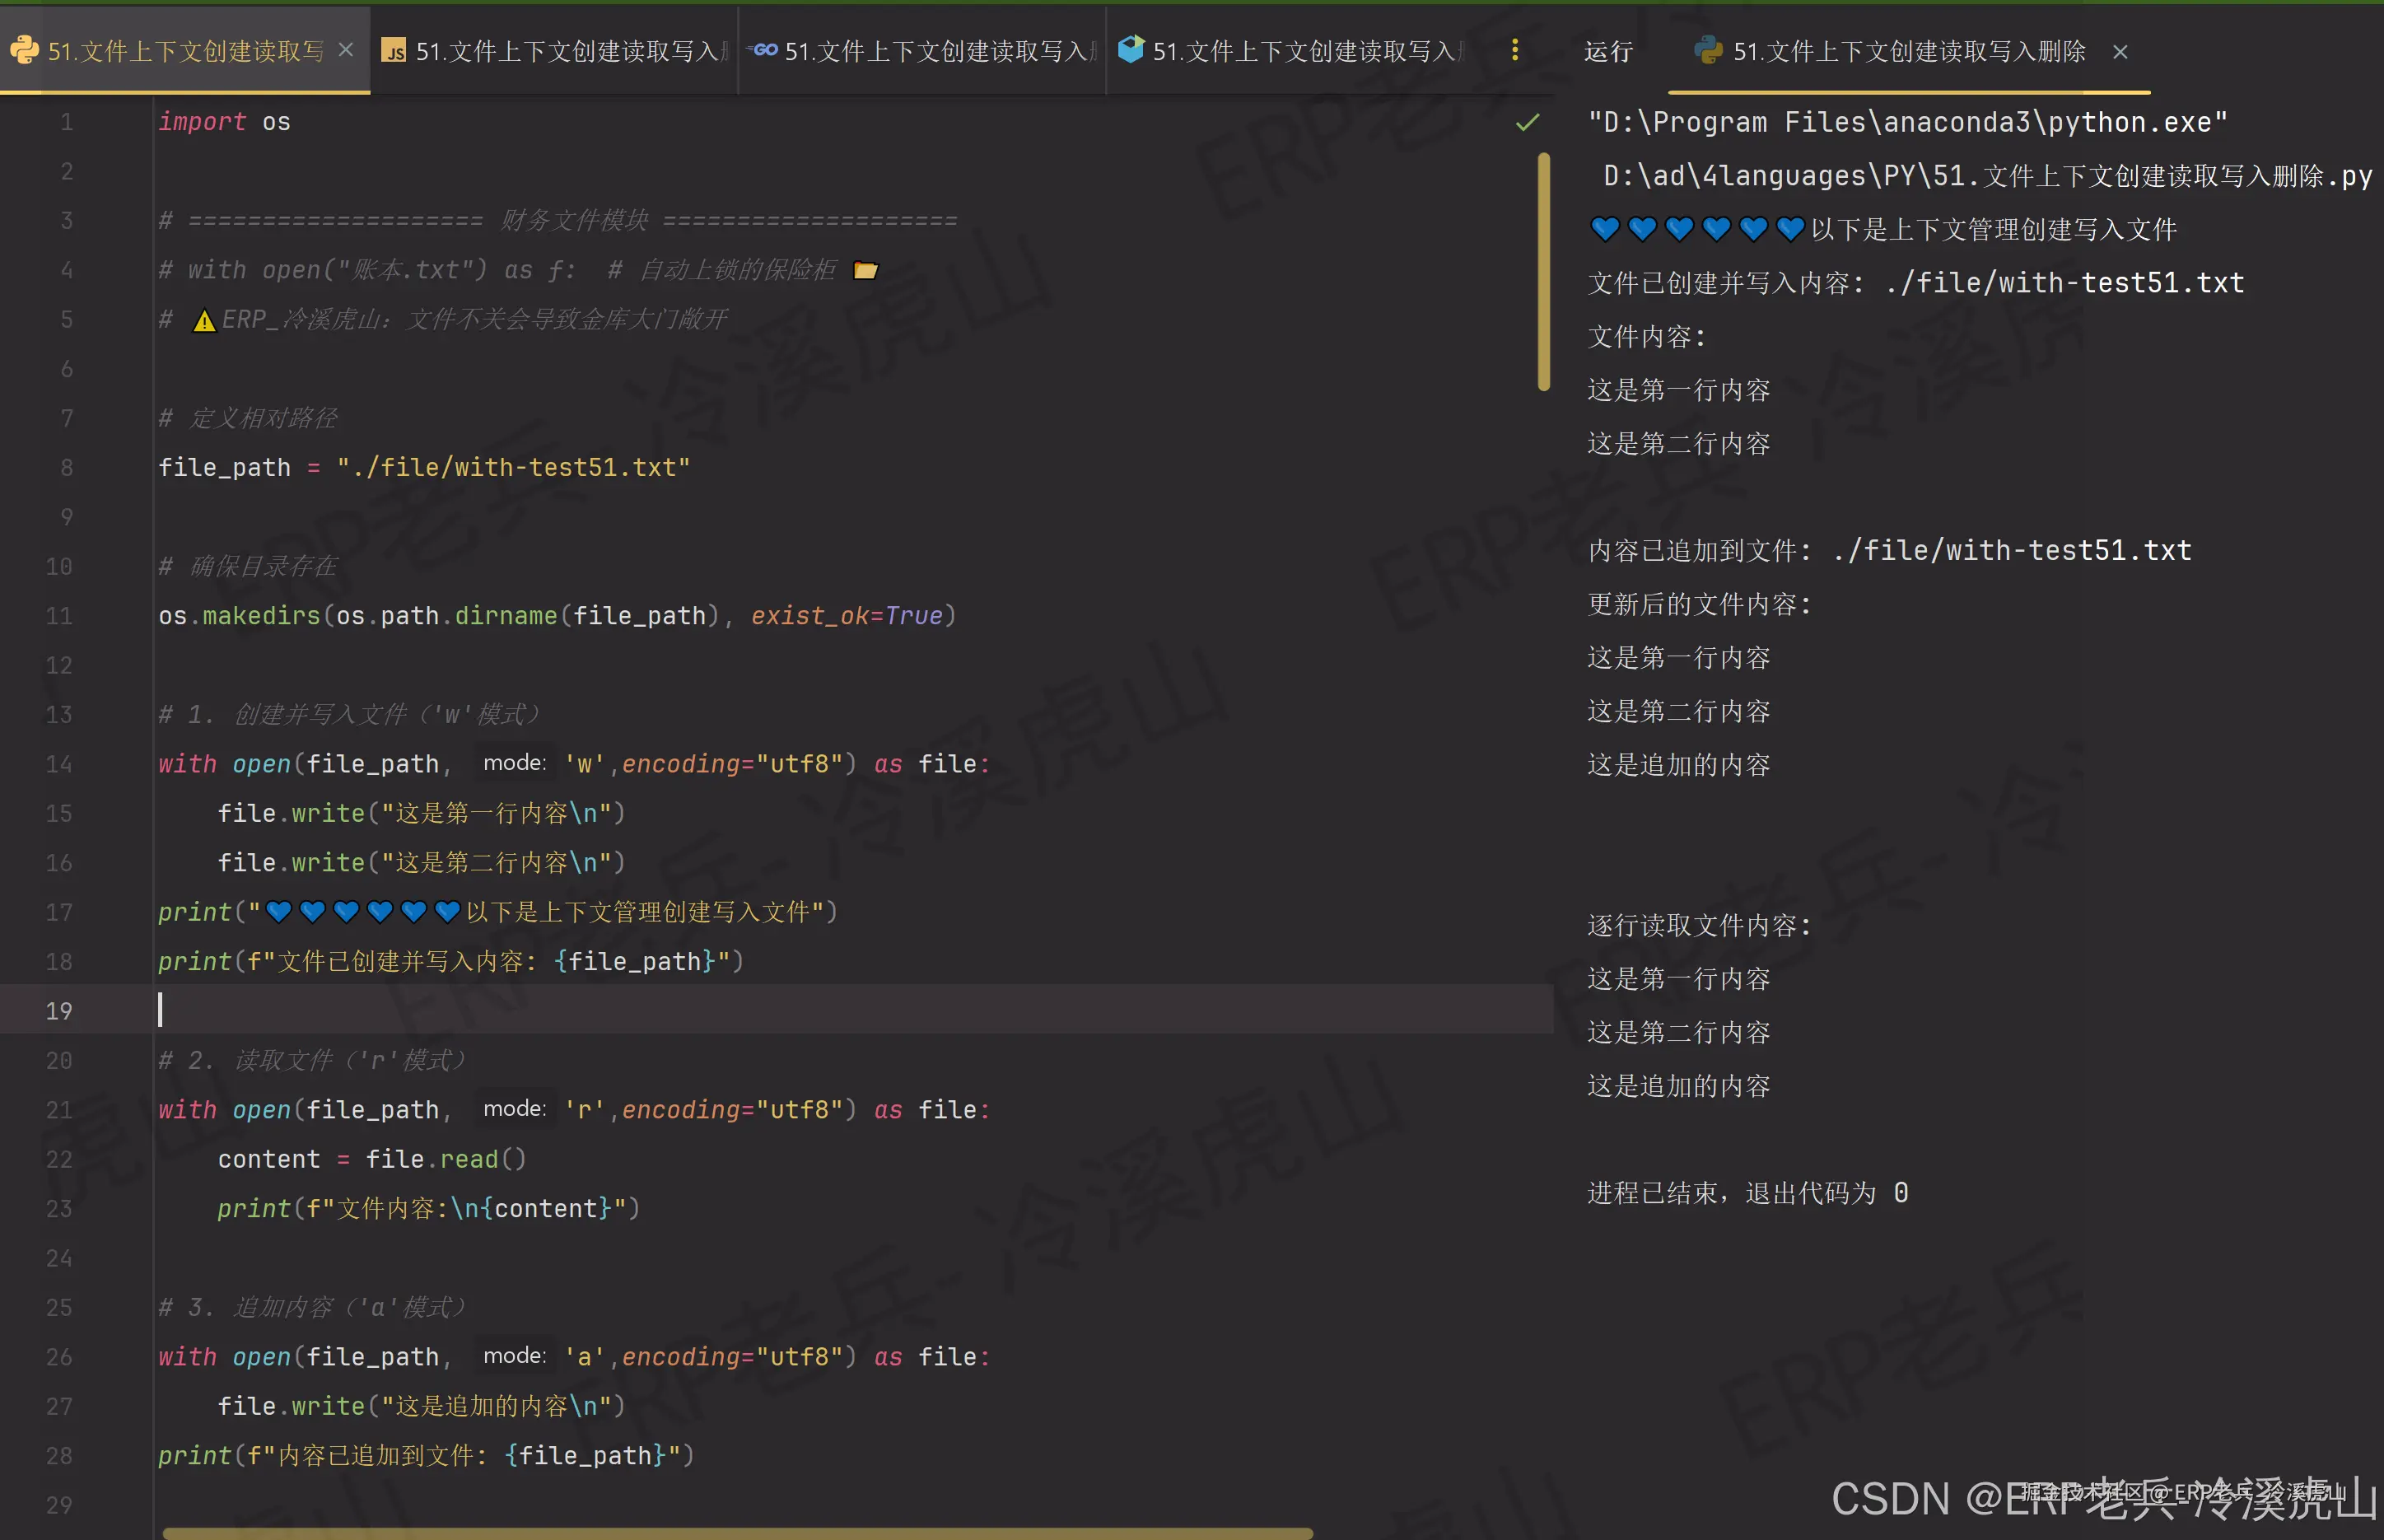2384x1540 pixels.
Task: Click the vertical editor scrollbar thumb
Action: [x=1543, y=272]
